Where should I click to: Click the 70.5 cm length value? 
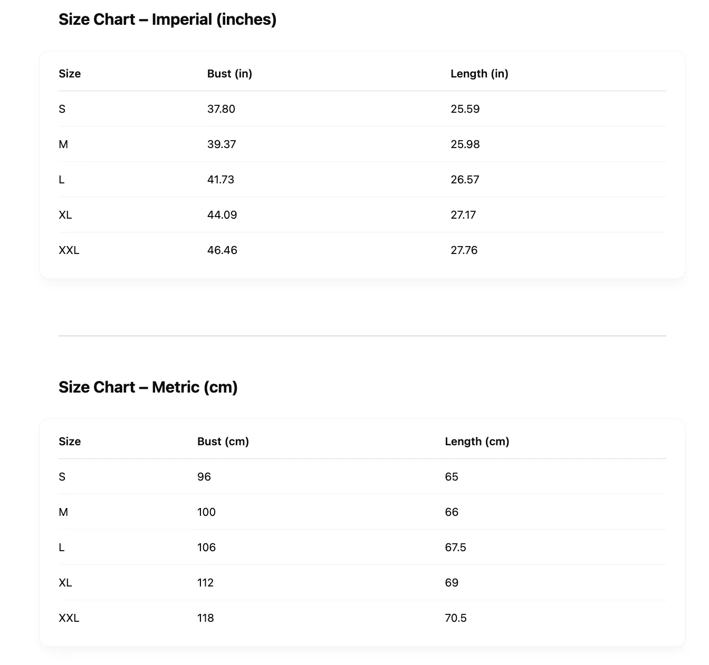(456, 618)
